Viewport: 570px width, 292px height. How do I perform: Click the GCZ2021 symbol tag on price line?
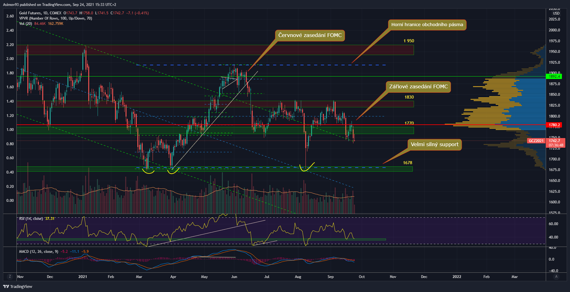[536, 141]
